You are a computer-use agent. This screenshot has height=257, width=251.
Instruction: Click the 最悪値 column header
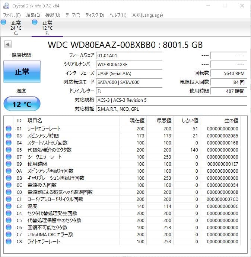point(160,121)
